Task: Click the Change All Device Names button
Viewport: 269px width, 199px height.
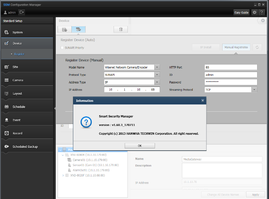Action: [x=223, y=195]
